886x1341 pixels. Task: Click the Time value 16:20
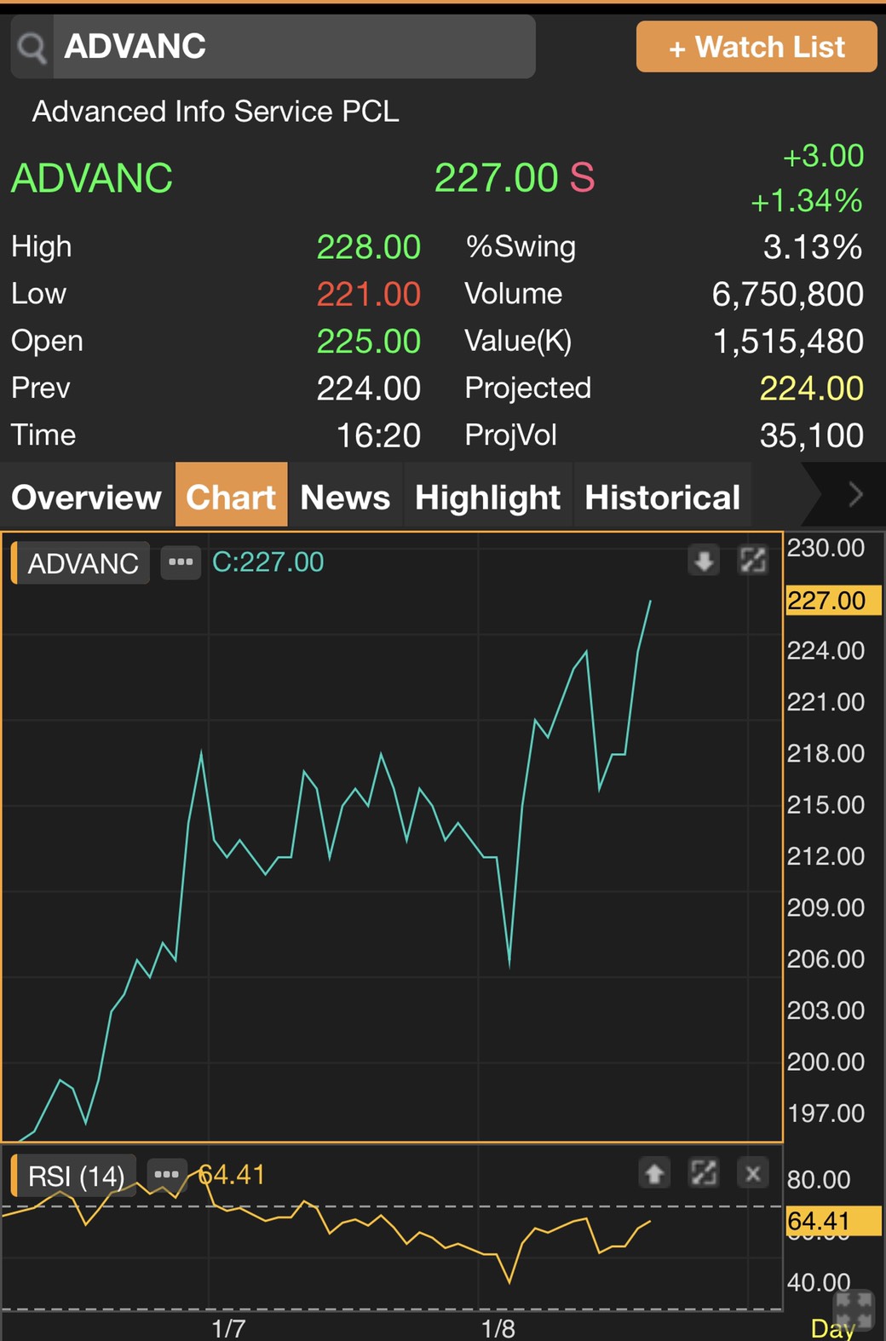click(378, 435)
